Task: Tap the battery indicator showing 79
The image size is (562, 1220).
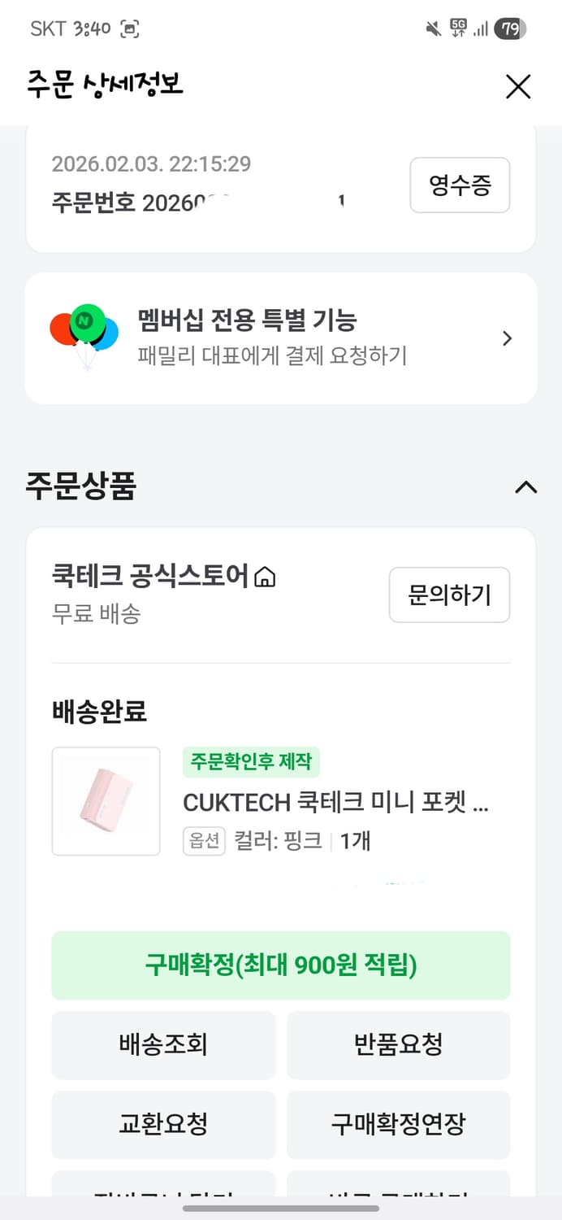Action: [512, 27]
